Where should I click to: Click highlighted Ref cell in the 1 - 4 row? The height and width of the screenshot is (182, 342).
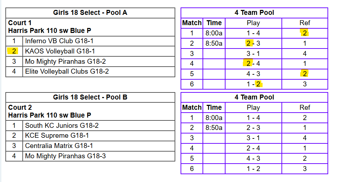point(304,34)
